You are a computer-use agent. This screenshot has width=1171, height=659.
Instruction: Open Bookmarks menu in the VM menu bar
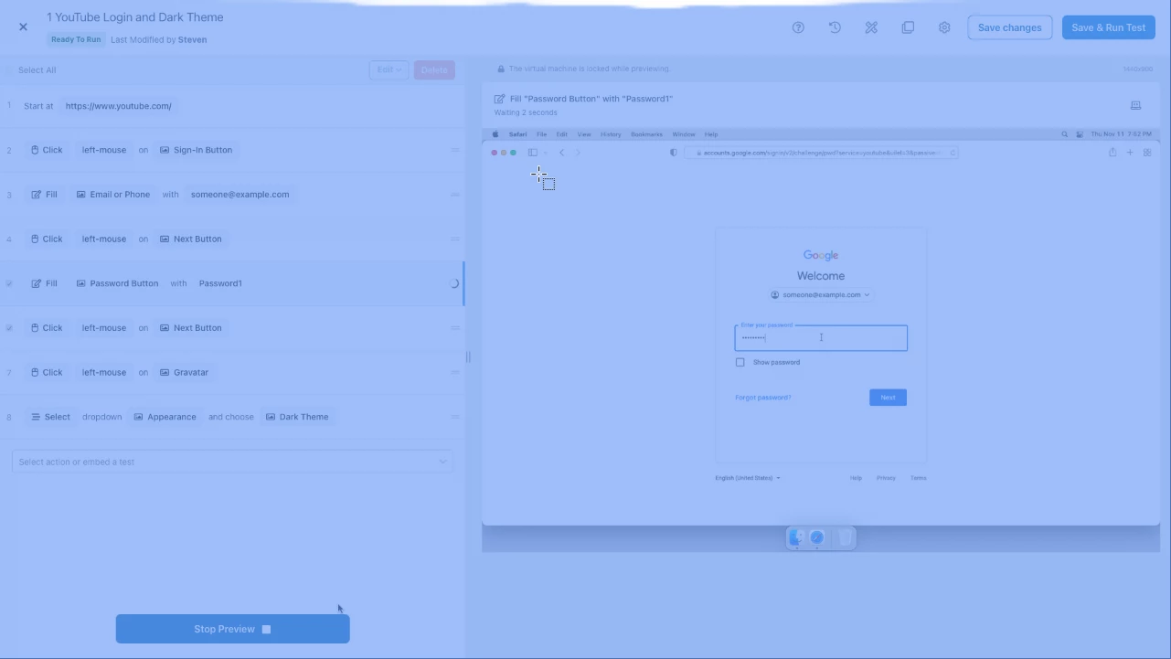646,134
